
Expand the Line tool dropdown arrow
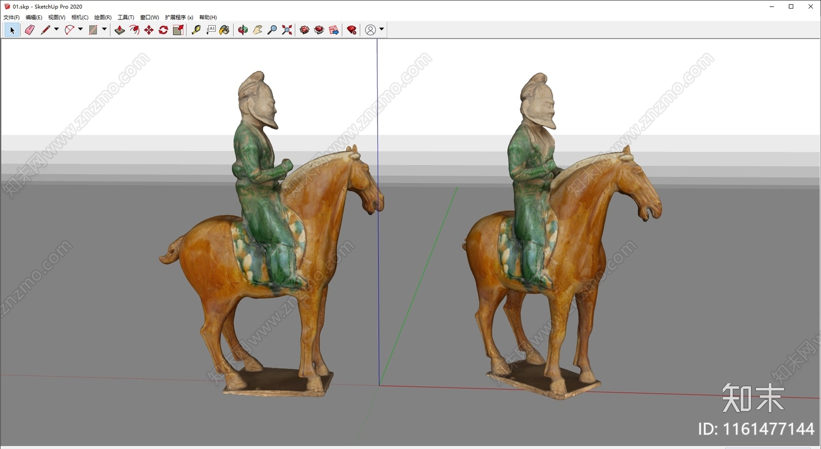(x=56, y=29)
